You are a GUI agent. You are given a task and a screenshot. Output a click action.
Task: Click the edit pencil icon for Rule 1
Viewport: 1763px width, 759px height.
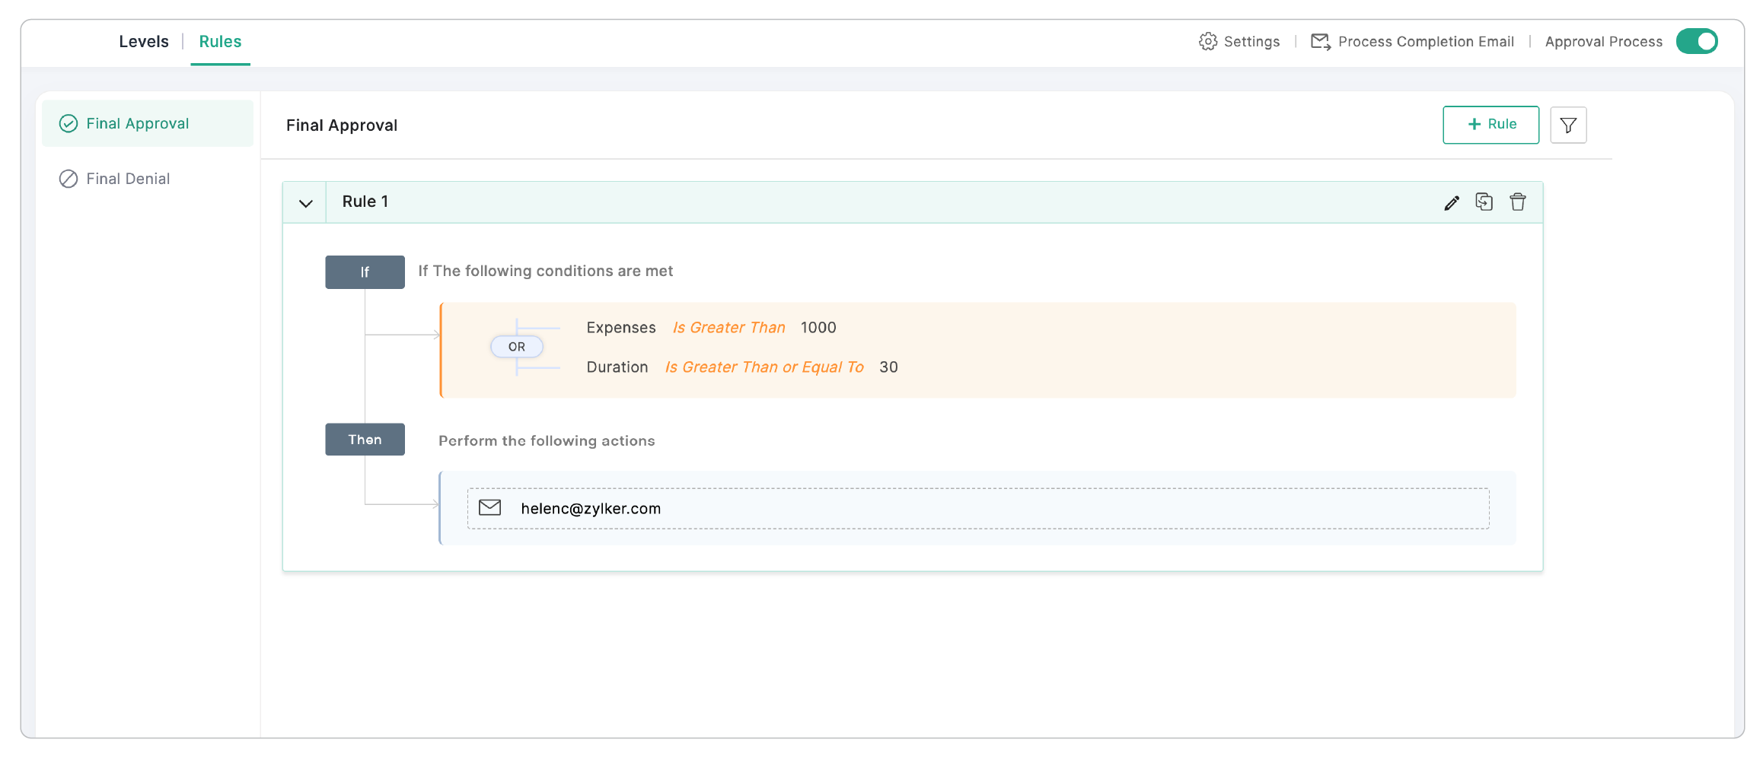1452,202
